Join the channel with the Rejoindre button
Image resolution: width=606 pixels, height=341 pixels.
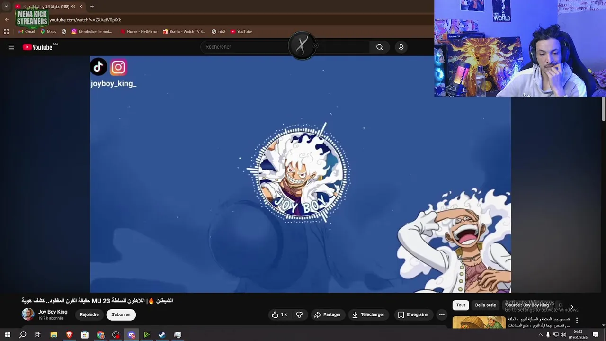(89, 314)
